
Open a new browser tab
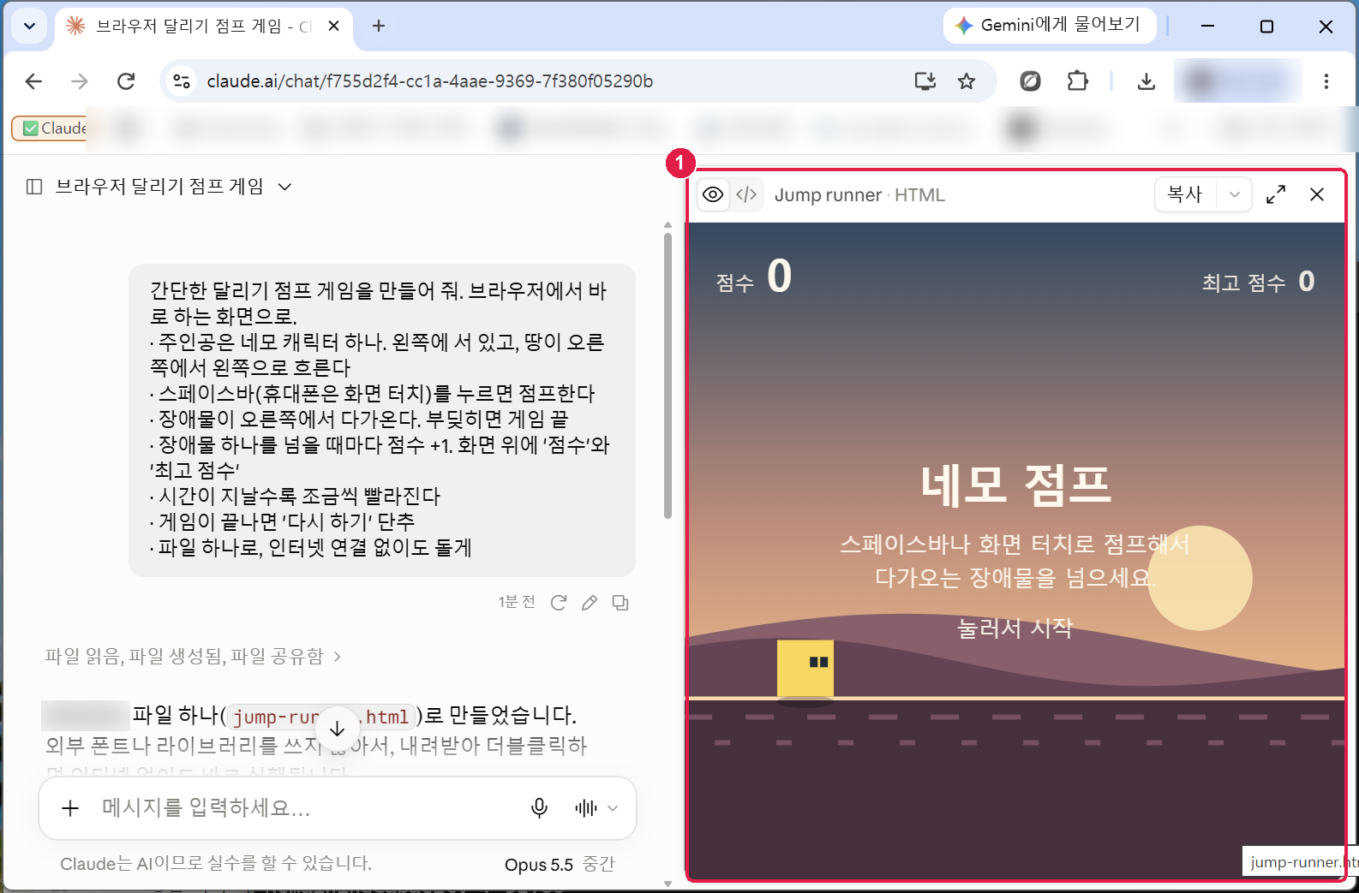[379, 26]
